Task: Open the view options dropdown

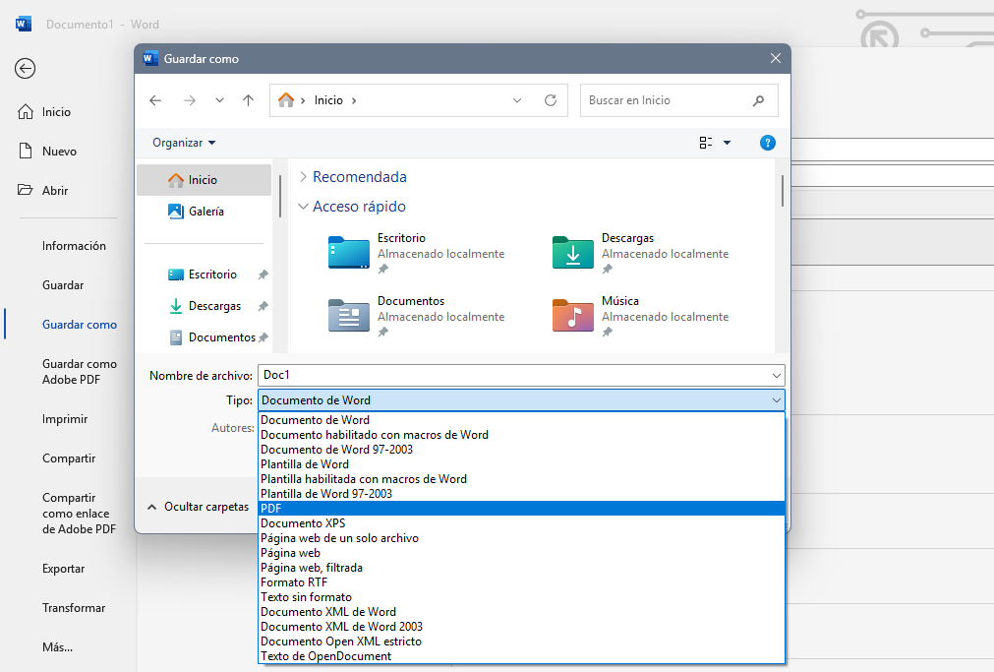Action: point(727,143)
